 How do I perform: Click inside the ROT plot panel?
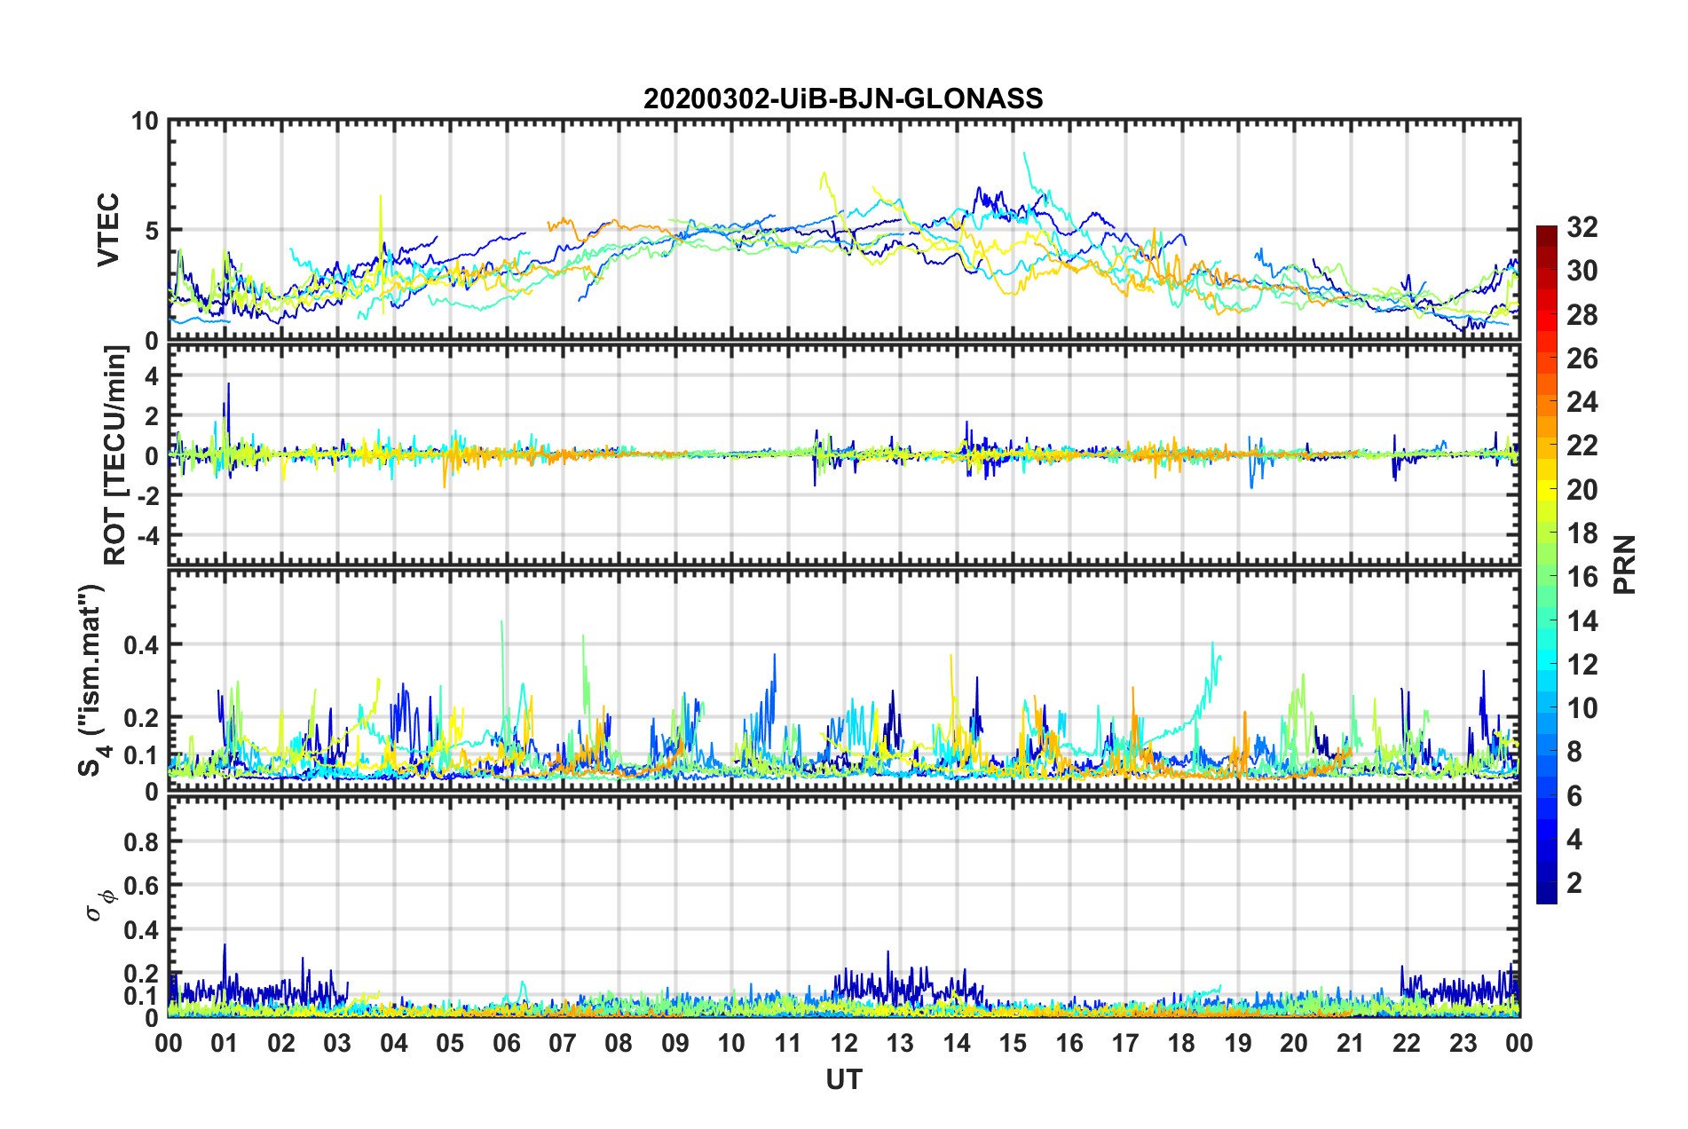[844, 455]
